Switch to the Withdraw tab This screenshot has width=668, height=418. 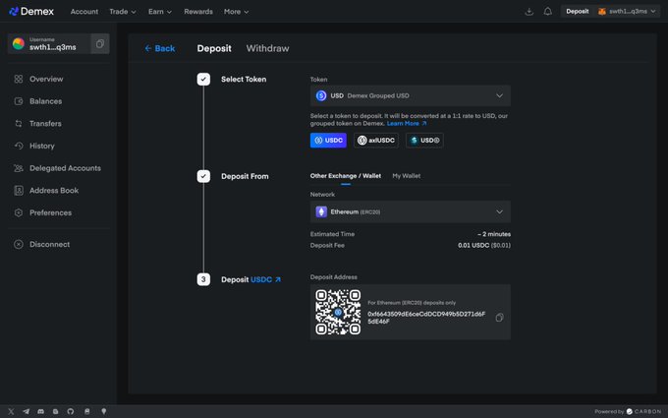pyautogui.click(x=267, y=48)
